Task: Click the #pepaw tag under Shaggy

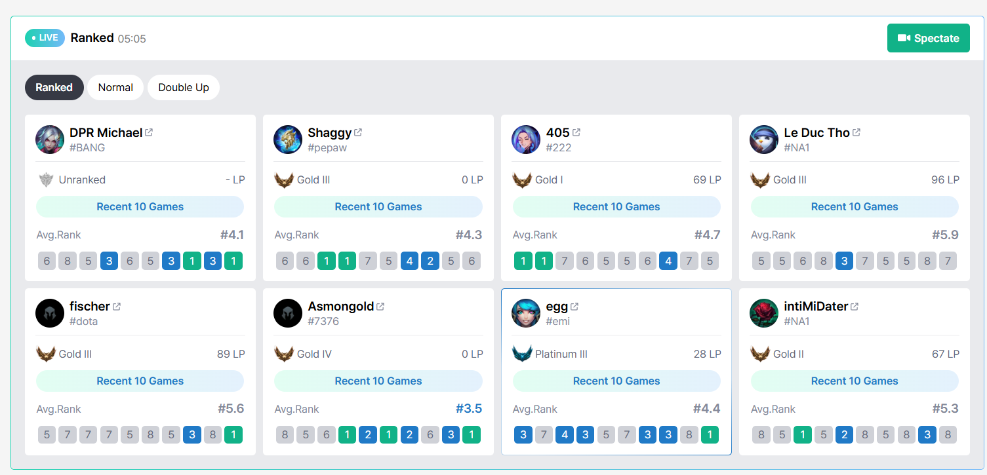Action: click(327, 148)
